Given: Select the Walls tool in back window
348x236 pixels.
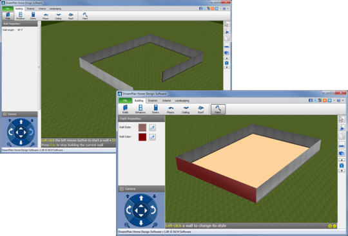Looking at the screenshot, I should pyautogui.click(x=8, y=16).
